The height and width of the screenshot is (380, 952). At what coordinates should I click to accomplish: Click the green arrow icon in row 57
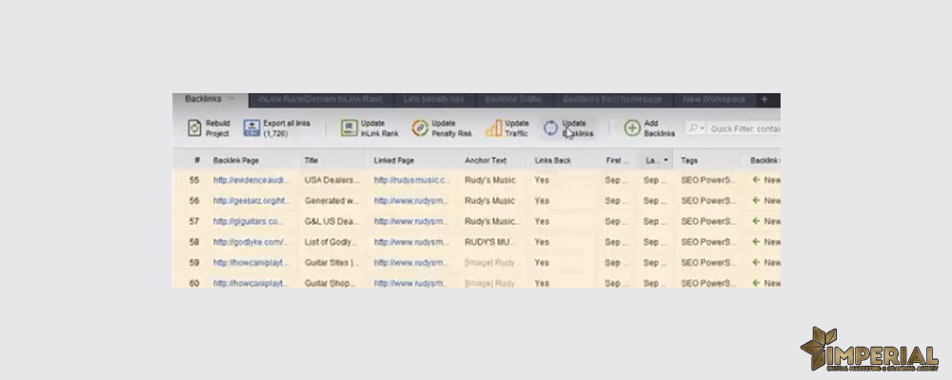pos(756,221)
